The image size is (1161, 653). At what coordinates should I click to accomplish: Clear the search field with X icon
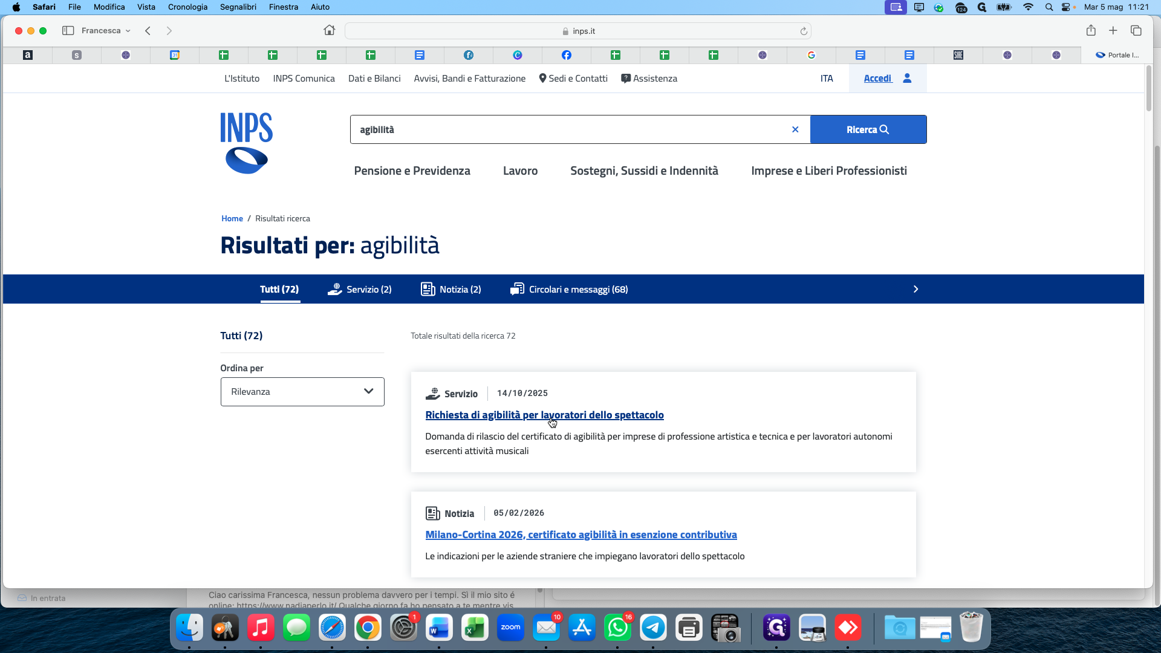(795, 129)
